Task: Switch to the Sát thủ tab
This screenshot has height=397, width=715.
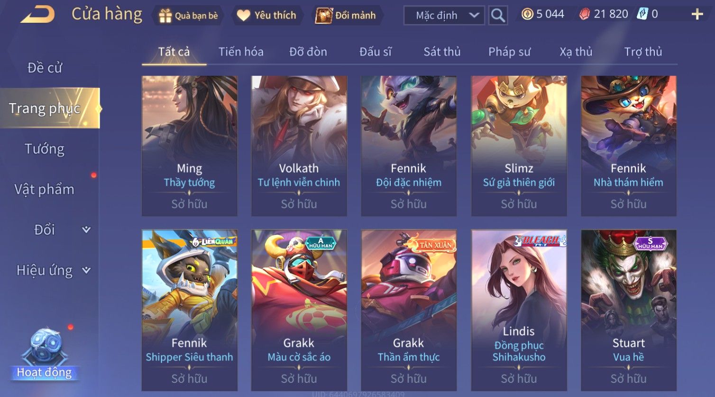Action: coord(442,52)
